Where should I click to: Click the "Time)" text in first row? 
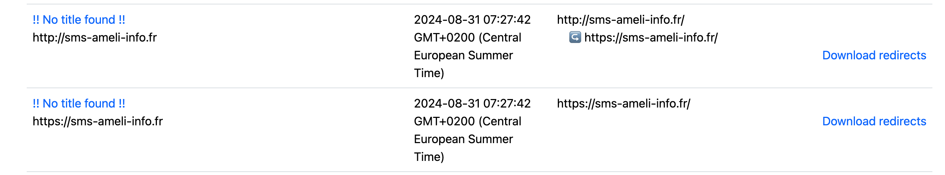[429, 73]
